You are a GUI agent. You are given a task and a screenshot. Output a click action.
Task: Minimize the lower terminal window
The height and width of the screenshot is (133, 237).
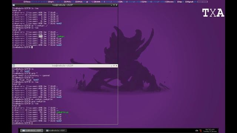(111, 66)
